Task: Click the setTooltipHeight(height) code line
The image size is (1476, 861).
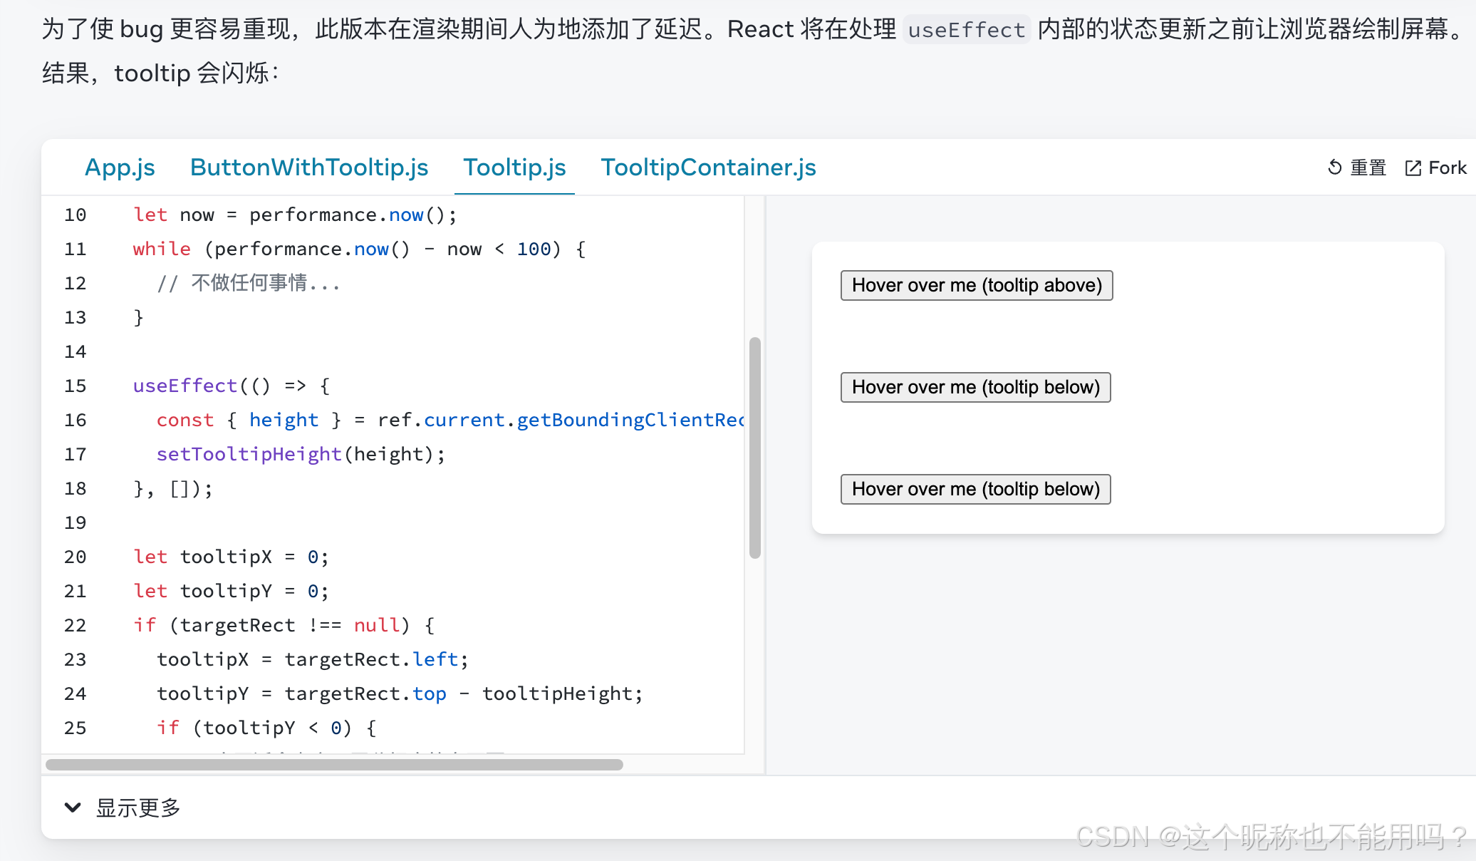Action: click(300, 454)
